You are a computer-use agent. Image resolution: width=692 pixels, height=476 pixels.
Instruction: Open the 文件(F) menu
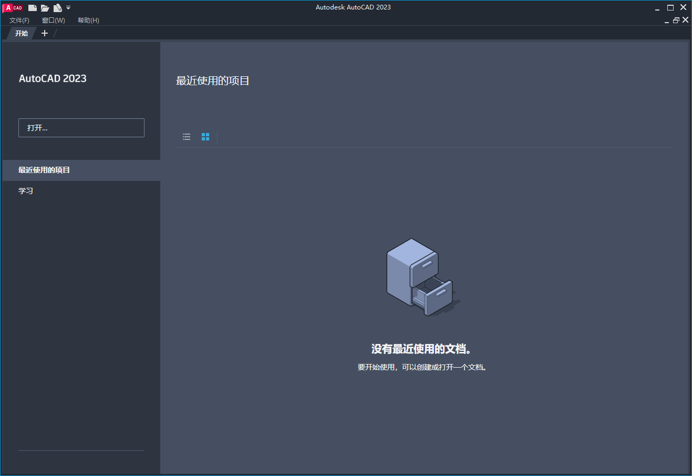point(19,21)
